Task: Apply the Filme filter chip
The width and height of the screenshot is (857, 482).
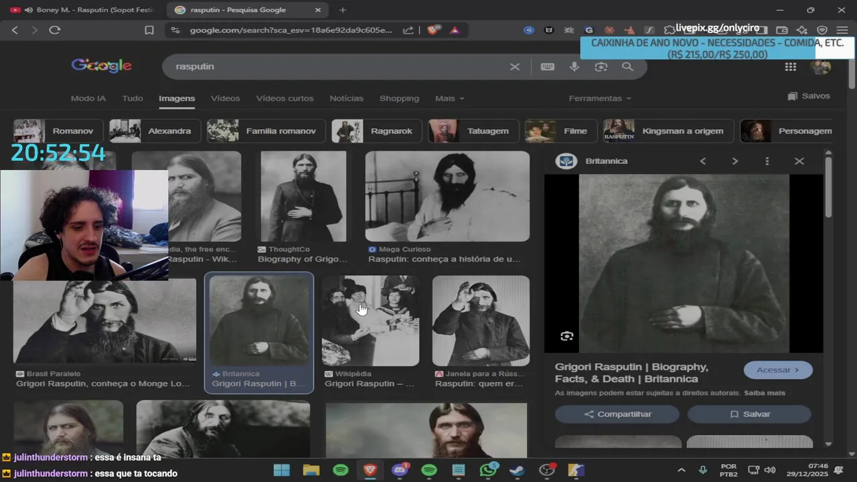Action: [x=561, y=131]
